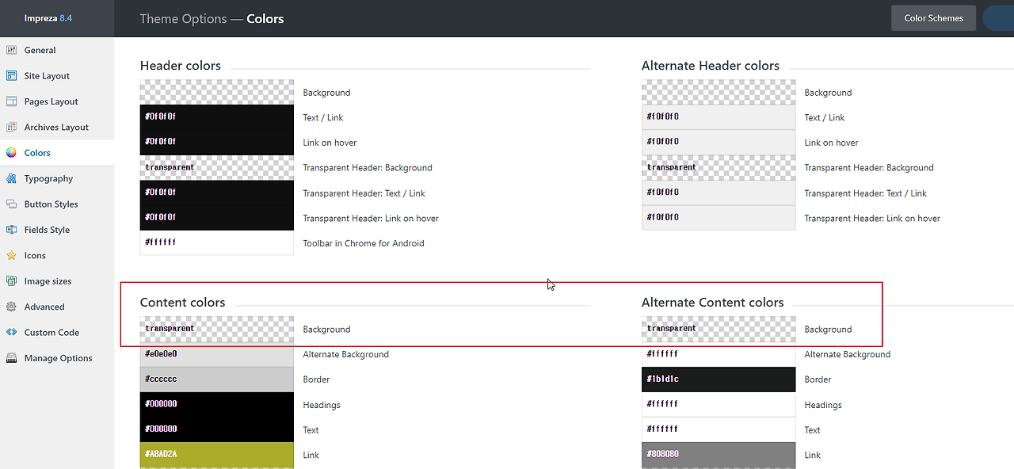Screen dimensions: 1014x469
Task: Edit Alternate Content Link #808080 swatch
Action: tap(719, 455)
